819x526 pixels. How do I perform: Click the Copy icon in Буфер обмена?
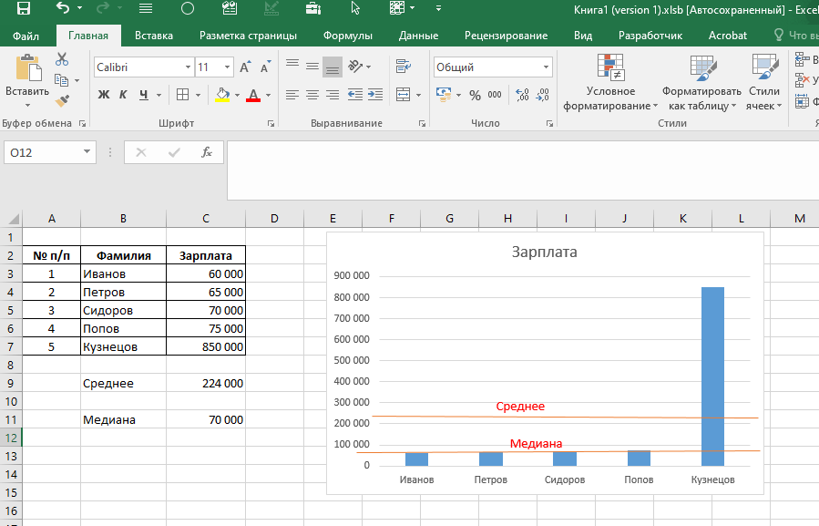click(x=61, y=80)
